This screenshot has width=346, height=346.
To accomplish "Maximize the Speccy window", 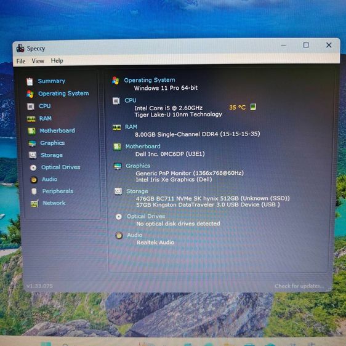I will point(306,45).
